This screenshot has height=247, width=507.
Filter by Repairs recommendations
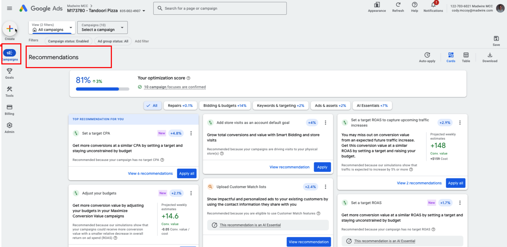pos(180,106)
